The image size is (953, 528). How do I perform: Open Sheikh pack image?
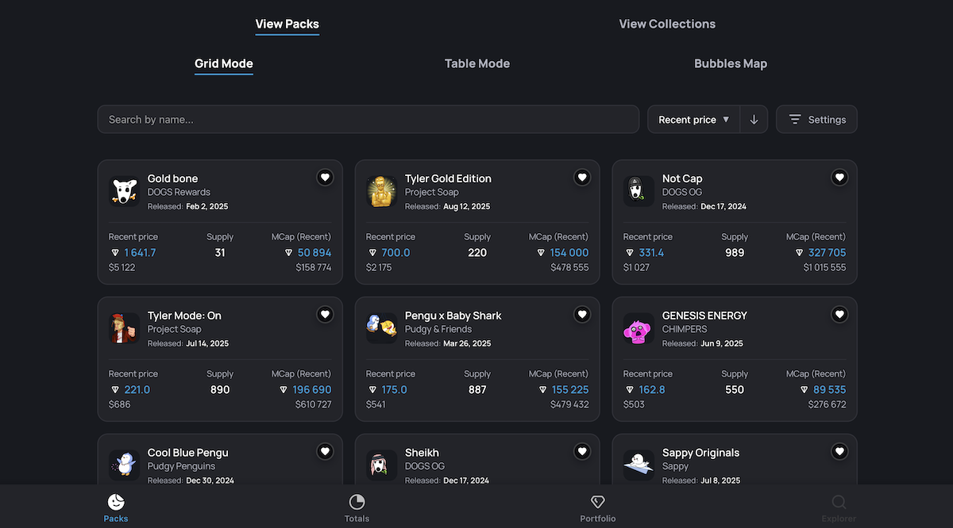[x=381, y=465]
